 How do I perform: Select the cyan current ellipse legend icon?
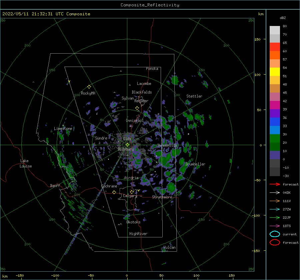(x=275, y=234)
